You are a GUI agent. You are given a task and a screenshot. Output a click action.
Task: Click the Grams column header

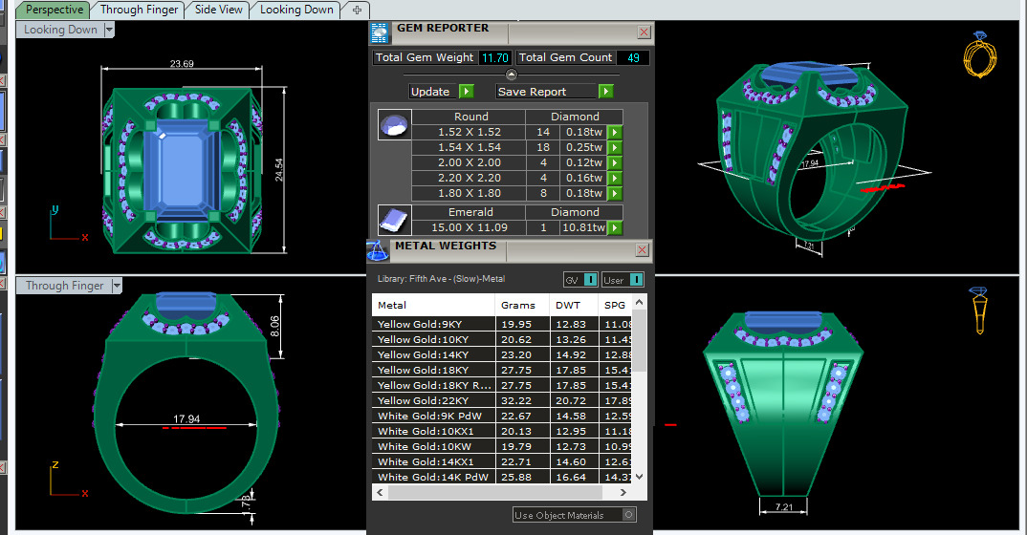click(522, 306)
